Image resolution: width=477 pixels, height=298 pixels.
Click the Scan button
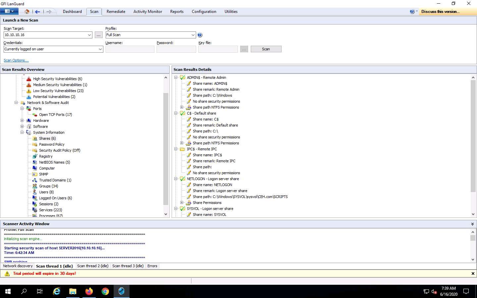click(266, 49)
